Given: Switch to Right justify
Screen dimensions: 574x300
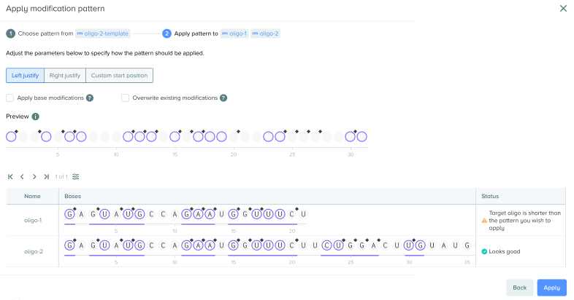Looking at the screenshot, I should point(65,76).
